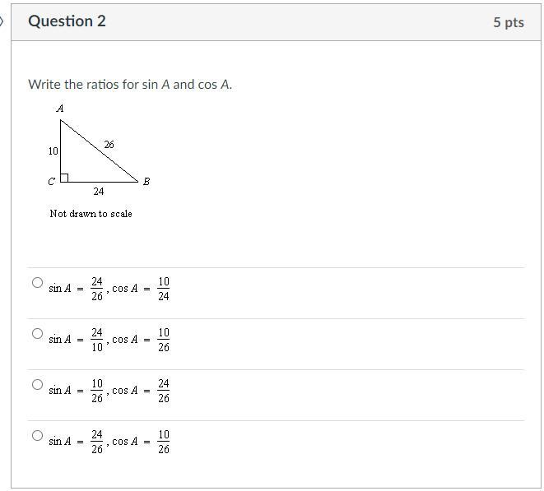Select radio button for sin A = 24/26, cos A = 10/24
Screen dimensions: 544x491
coord(37,282)
